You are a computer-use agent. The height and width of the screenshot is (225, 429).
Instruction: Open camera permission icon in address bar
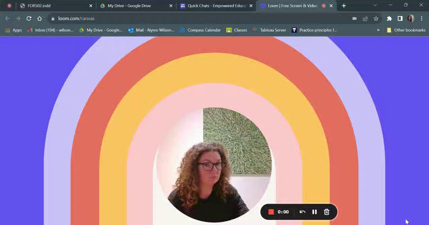[355, 19]
